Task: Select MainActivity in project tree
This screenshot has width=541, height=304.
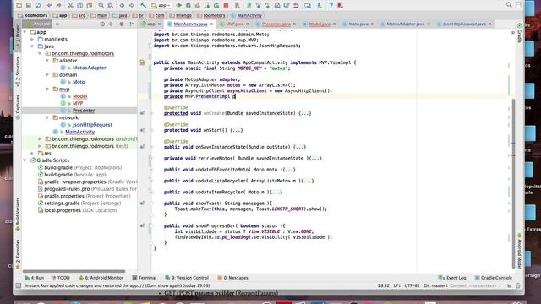Action: click(79, 132)
